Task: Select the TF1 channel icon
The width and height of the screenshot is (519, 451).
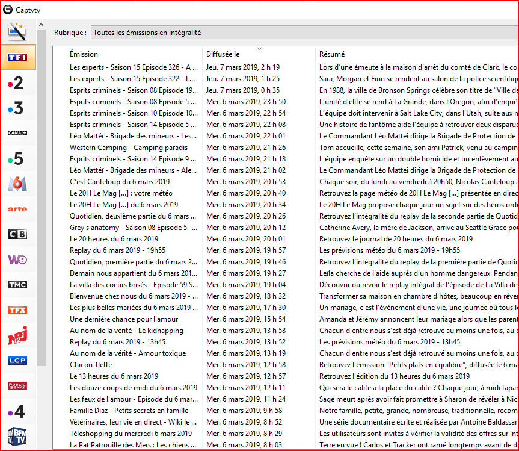Action: (17, 57)
